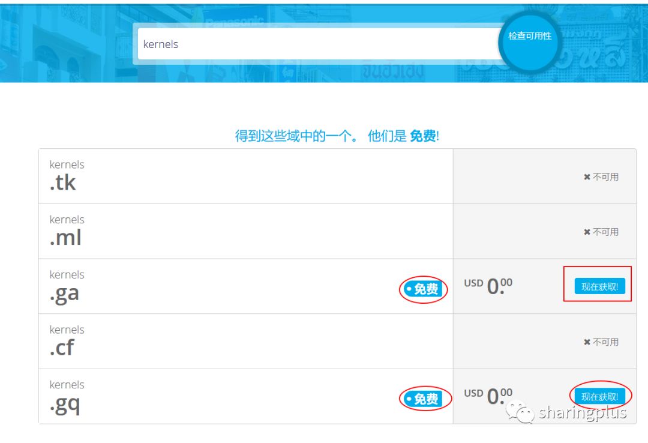Click the 免费 badge on the .gq row
The height and width of the screenshot is (443, 648).
point(423,399)
